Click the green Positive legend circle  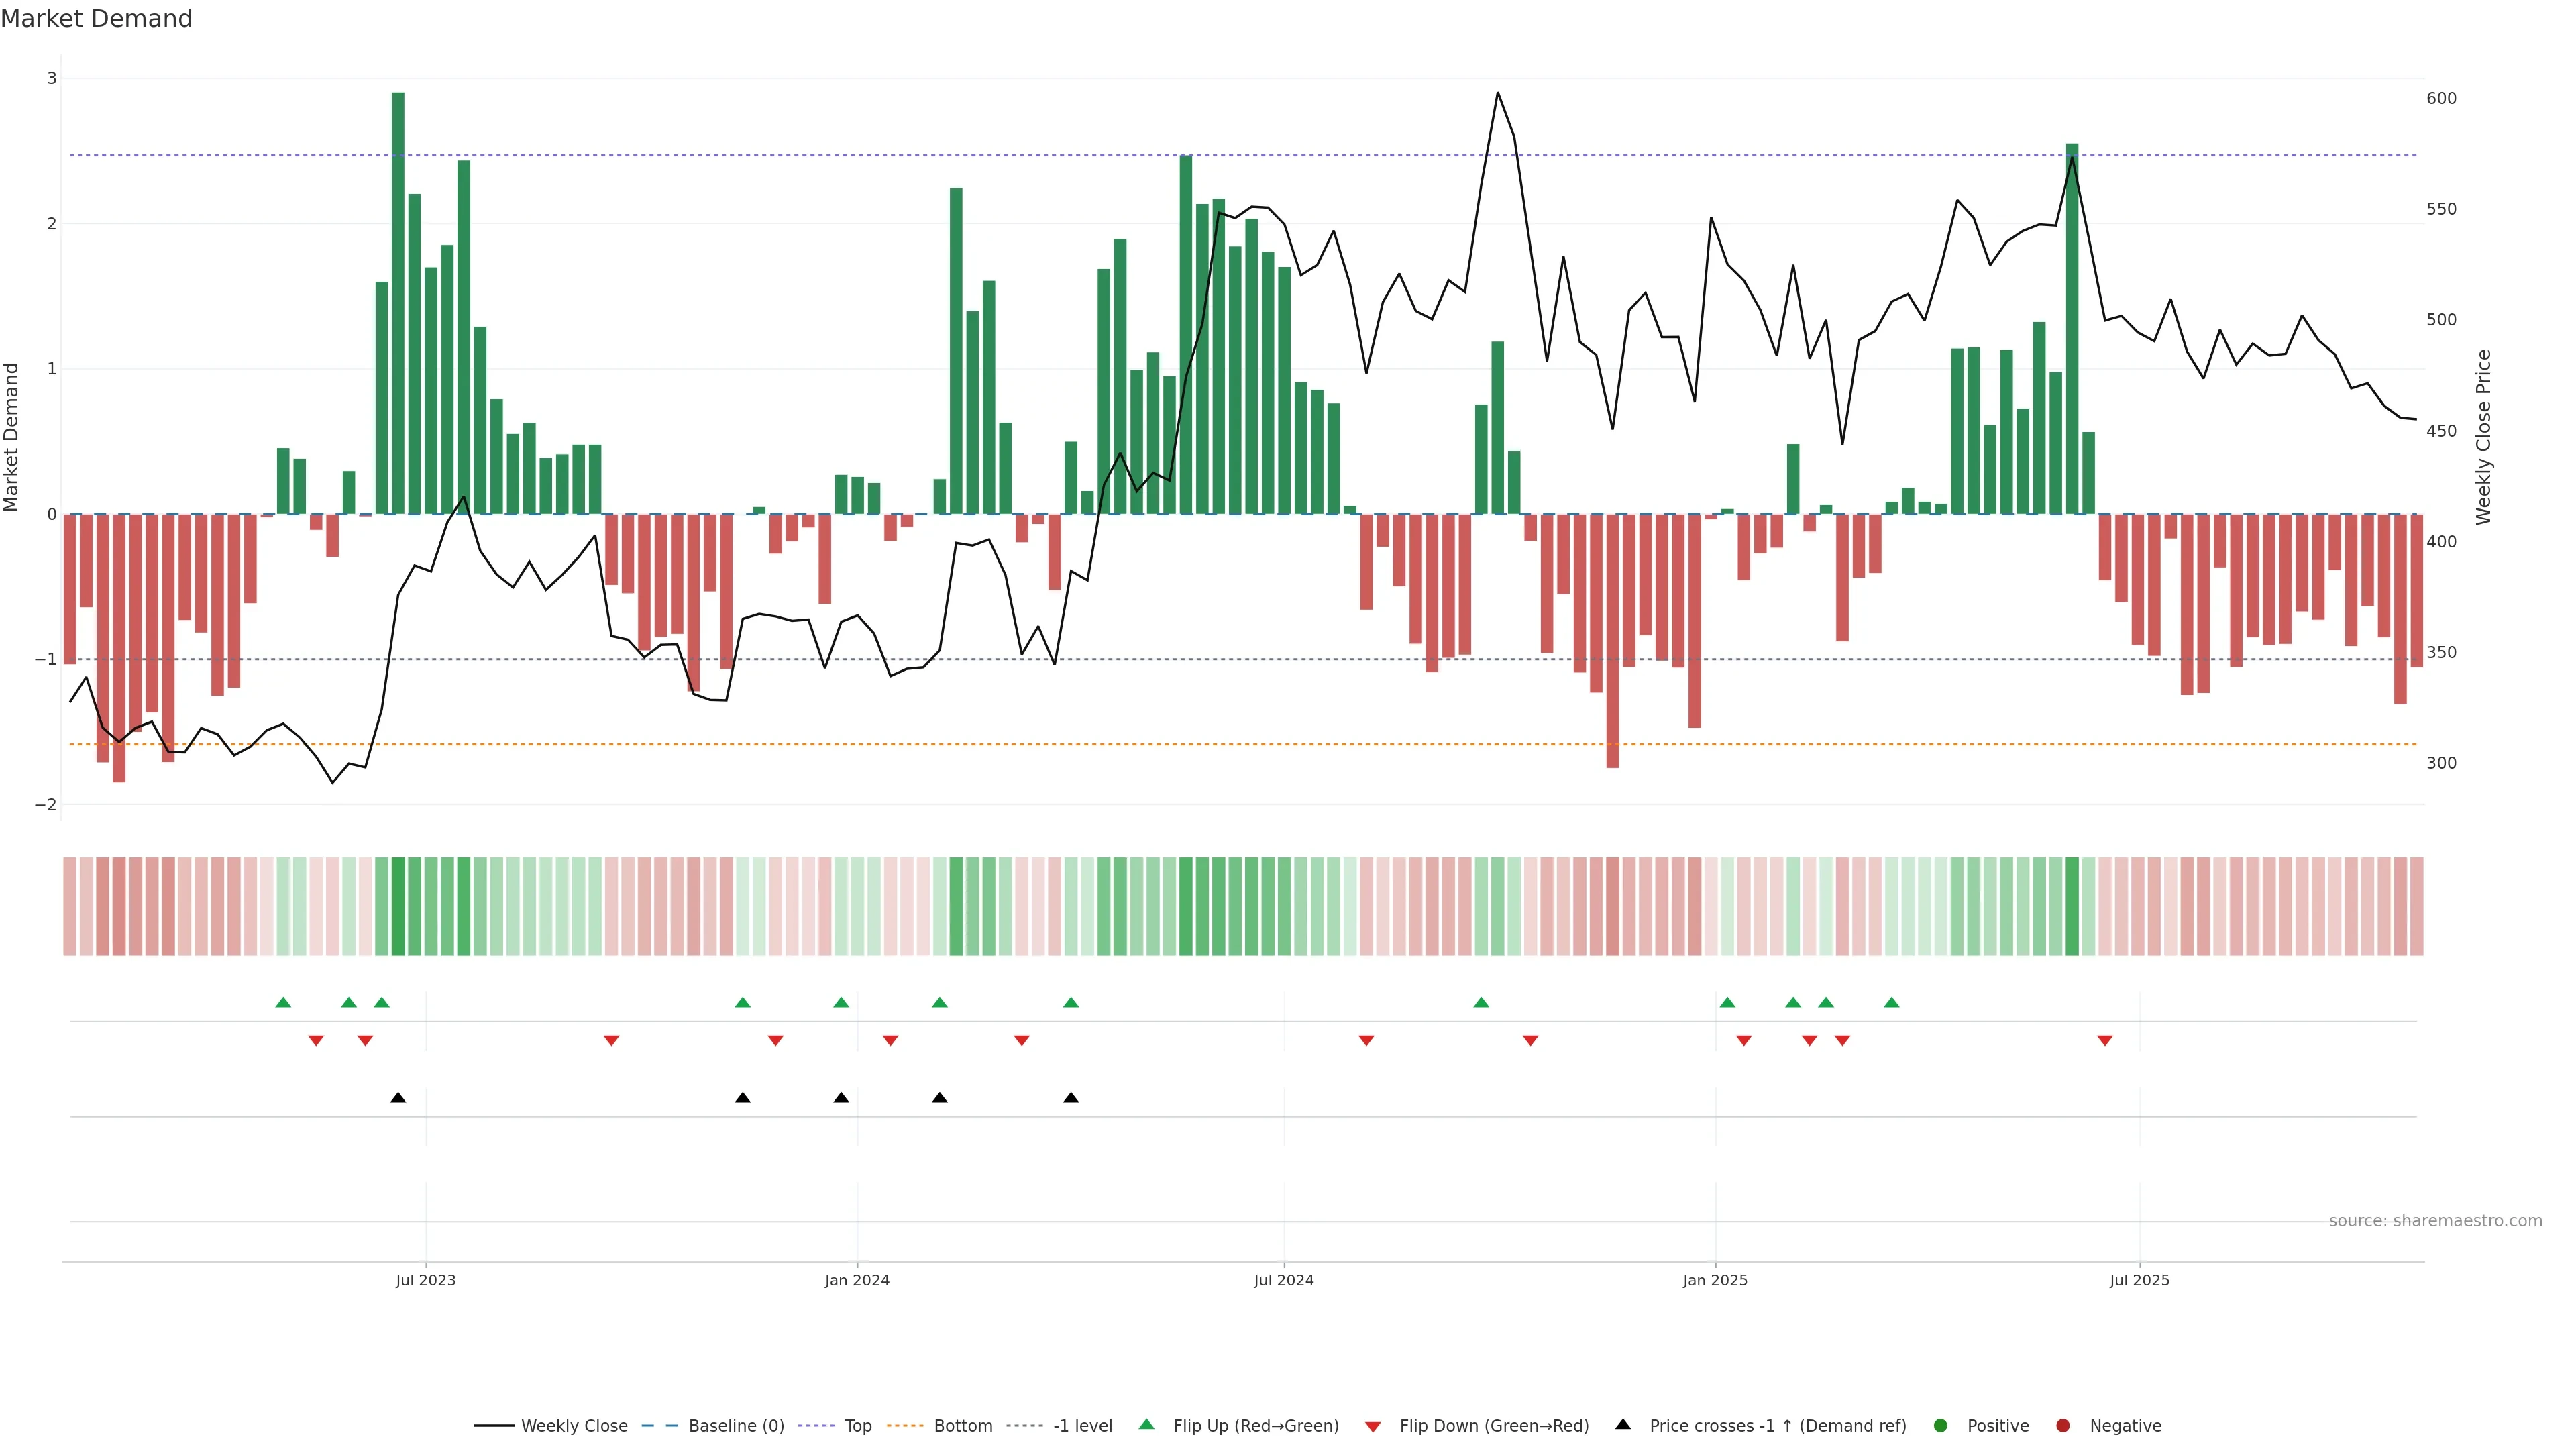(1941, 1425)
